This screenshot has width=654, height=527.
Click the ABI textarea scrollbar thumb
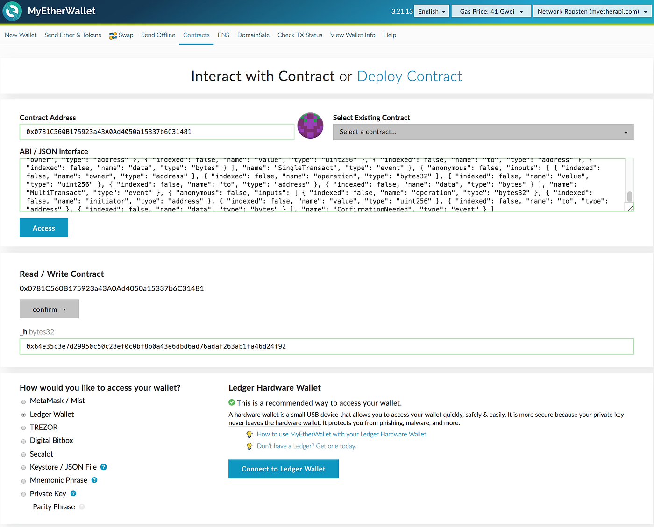pyautogui.click(x=630, y=196)
